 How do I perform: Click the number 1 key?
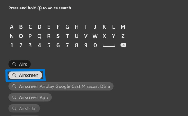[12, 45]
